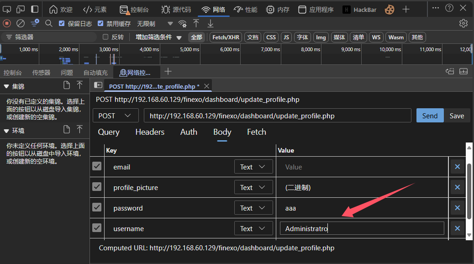The height and width of the screenshot is (264, 474).
Task: Uncheck the 保留日志 checkbox
Action: (x=62, y=23)
